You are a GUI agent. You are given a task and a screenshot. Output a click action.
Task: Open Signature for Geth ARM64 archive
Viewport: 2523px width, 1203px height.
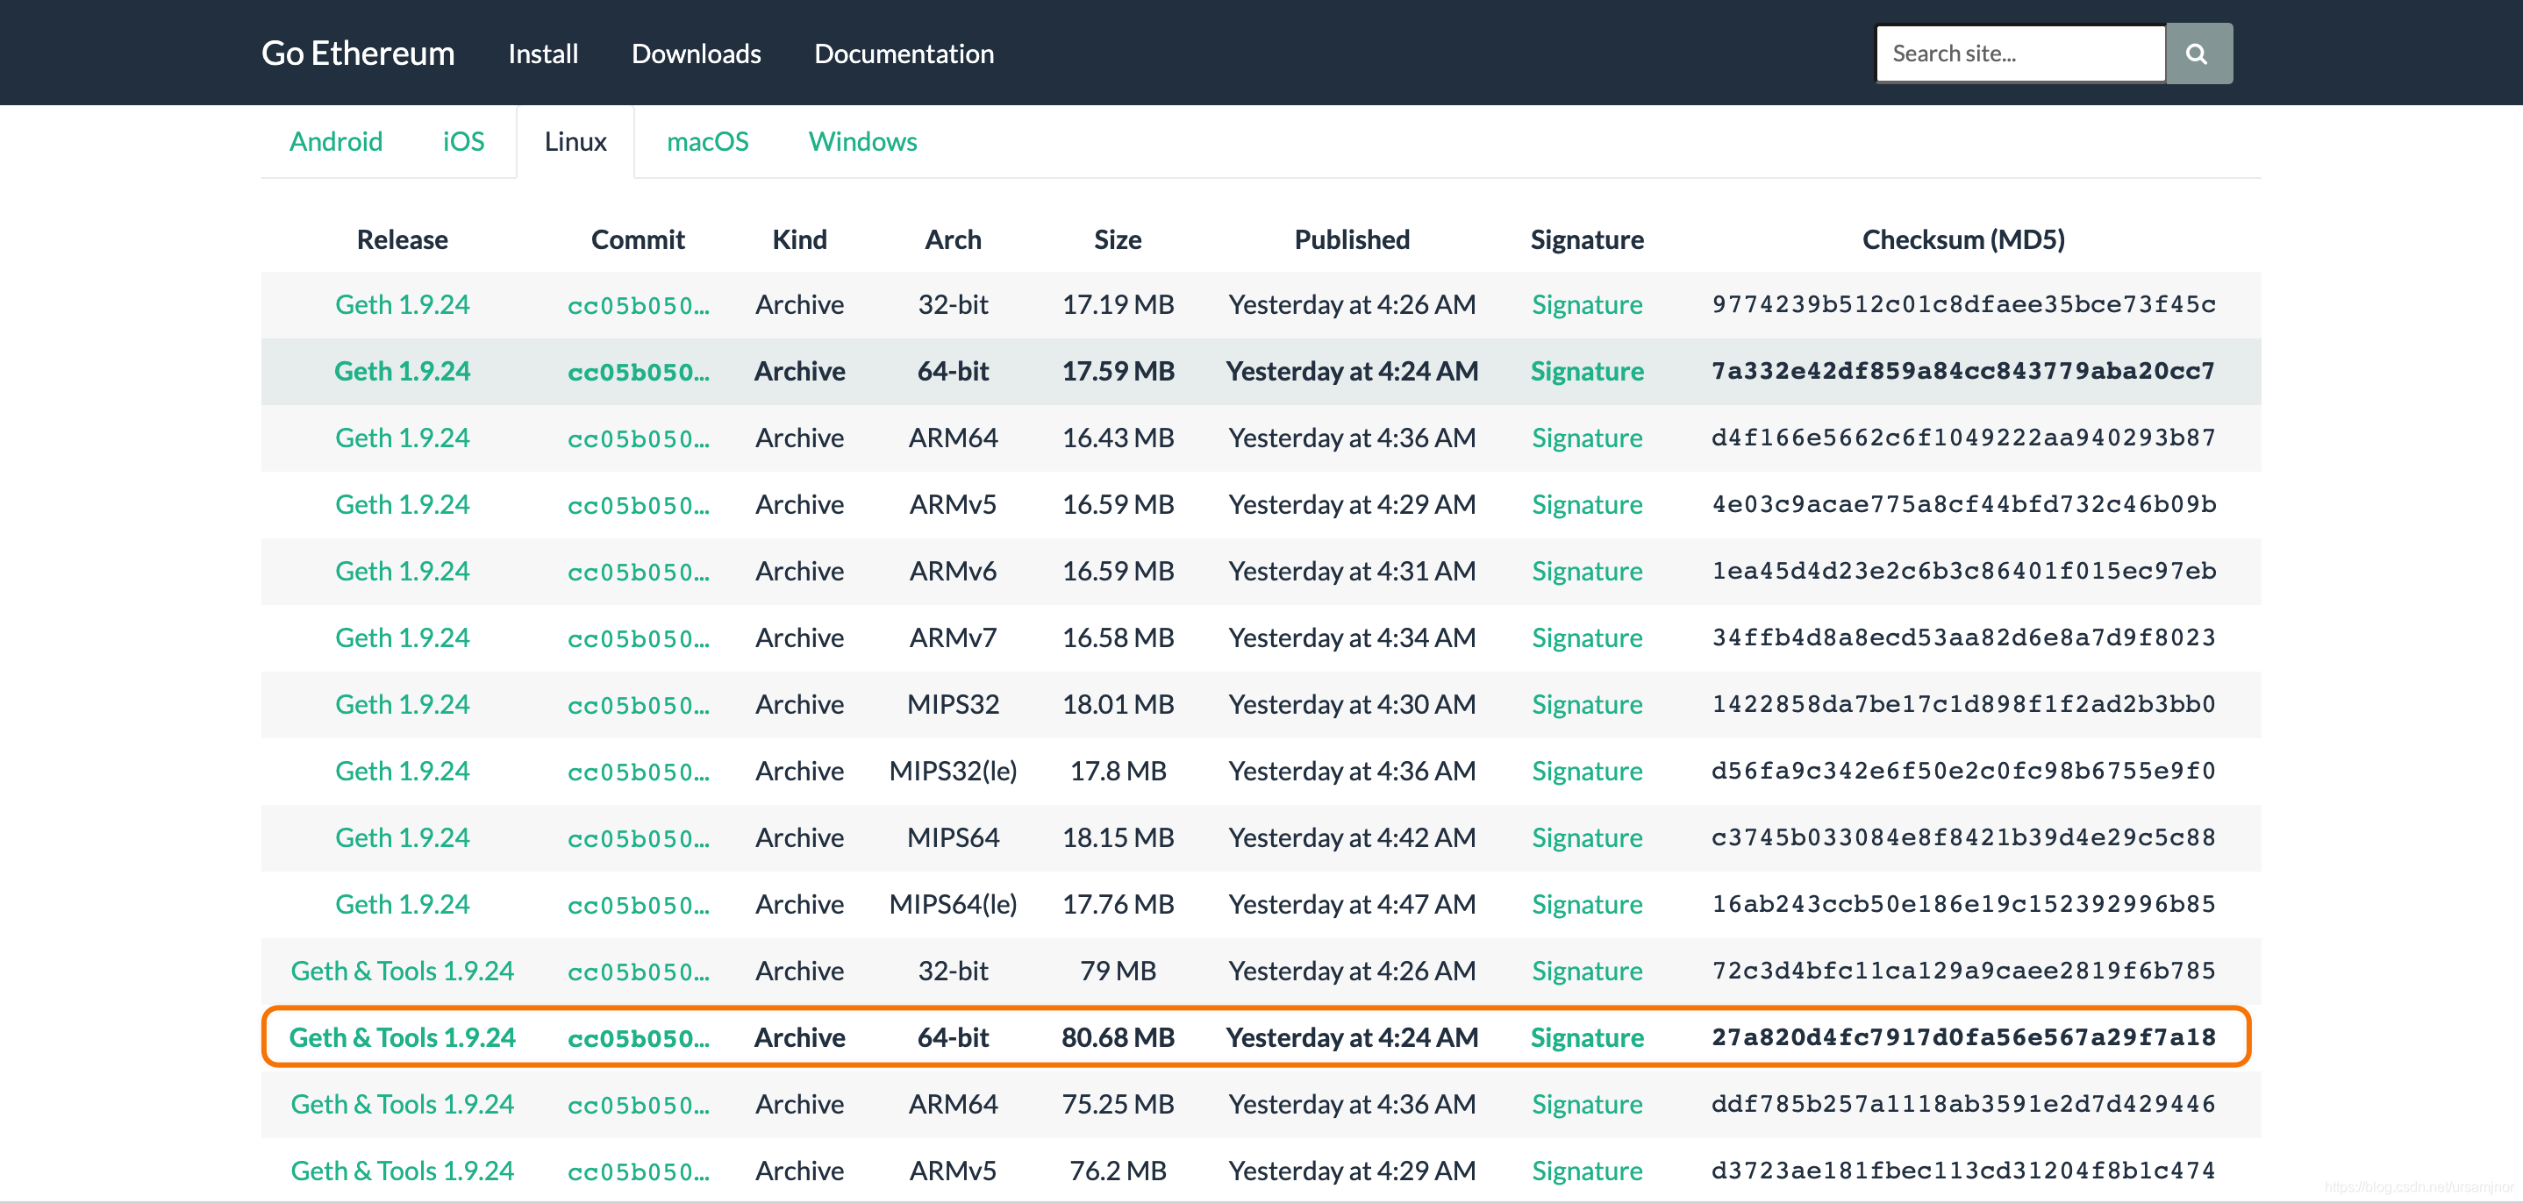point(1587,438)
